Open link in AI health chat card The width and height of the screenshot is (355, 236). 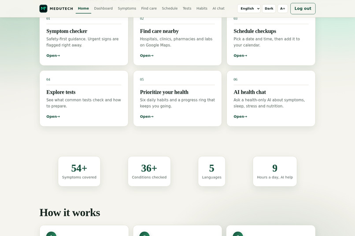click(x=240, y=116)
